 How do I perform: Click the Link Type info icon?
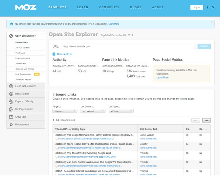pos(119,107)
